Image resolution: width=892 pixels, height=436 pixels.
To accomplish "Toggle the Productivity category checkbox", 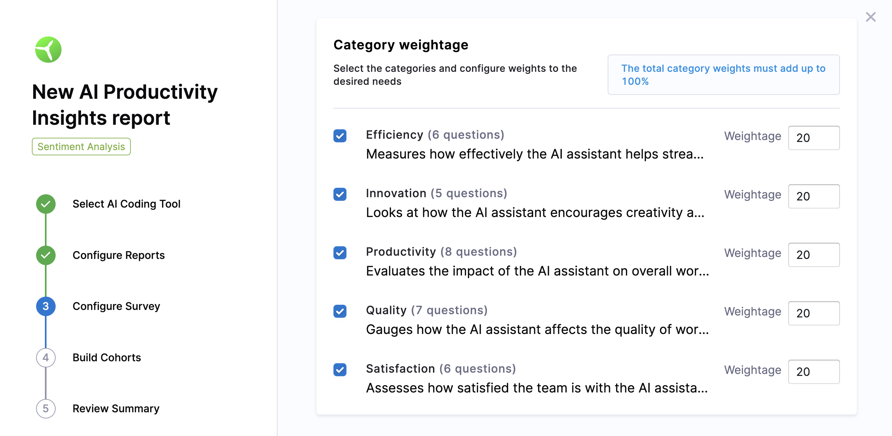I will pyautogui.click(x=340, y=253).
